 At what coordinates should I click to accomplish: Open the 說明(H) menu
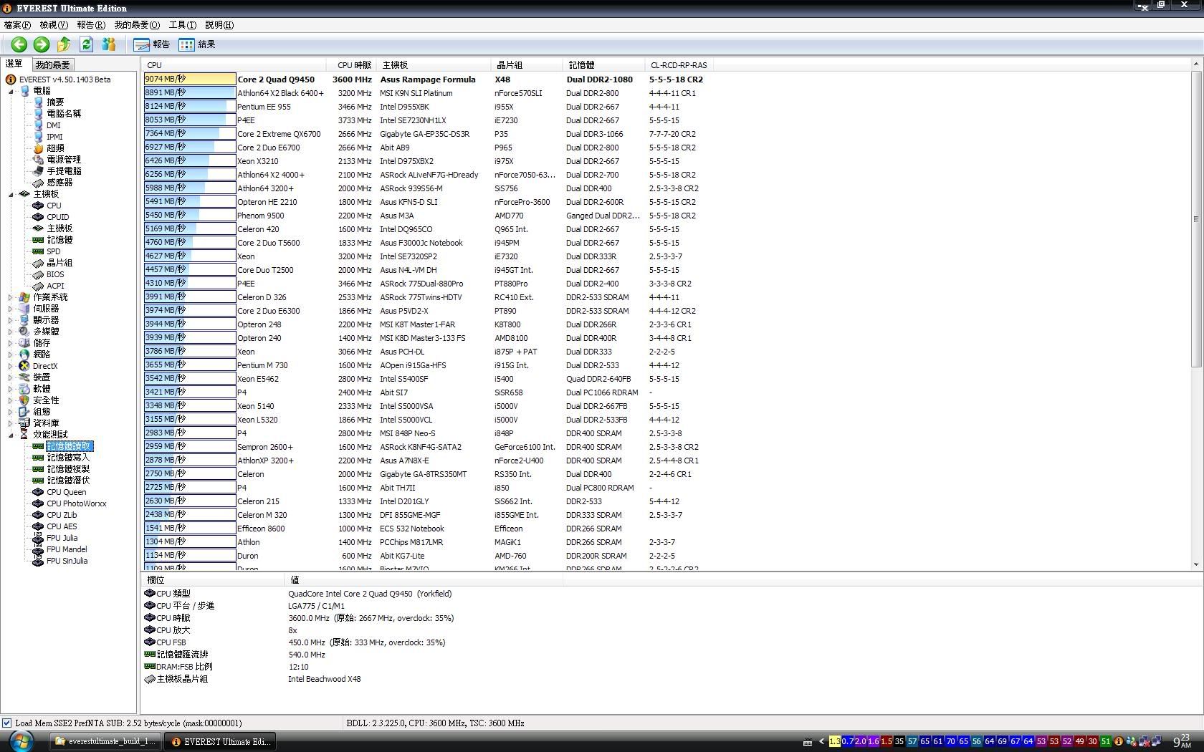(x=219, y=25)
